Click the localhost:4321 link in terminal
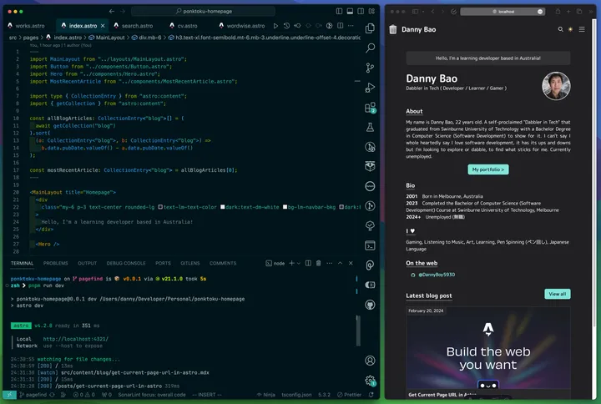601x404 pixels. (75, 339)
